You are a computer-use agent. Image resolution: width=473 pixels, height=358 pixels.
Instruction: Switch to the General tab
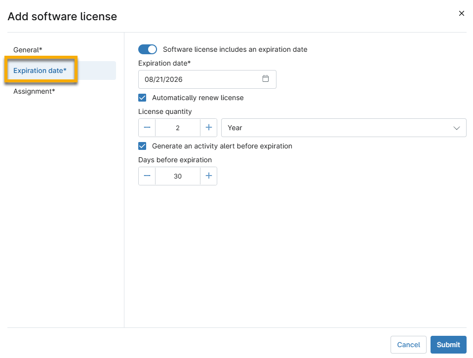point(28,50)
